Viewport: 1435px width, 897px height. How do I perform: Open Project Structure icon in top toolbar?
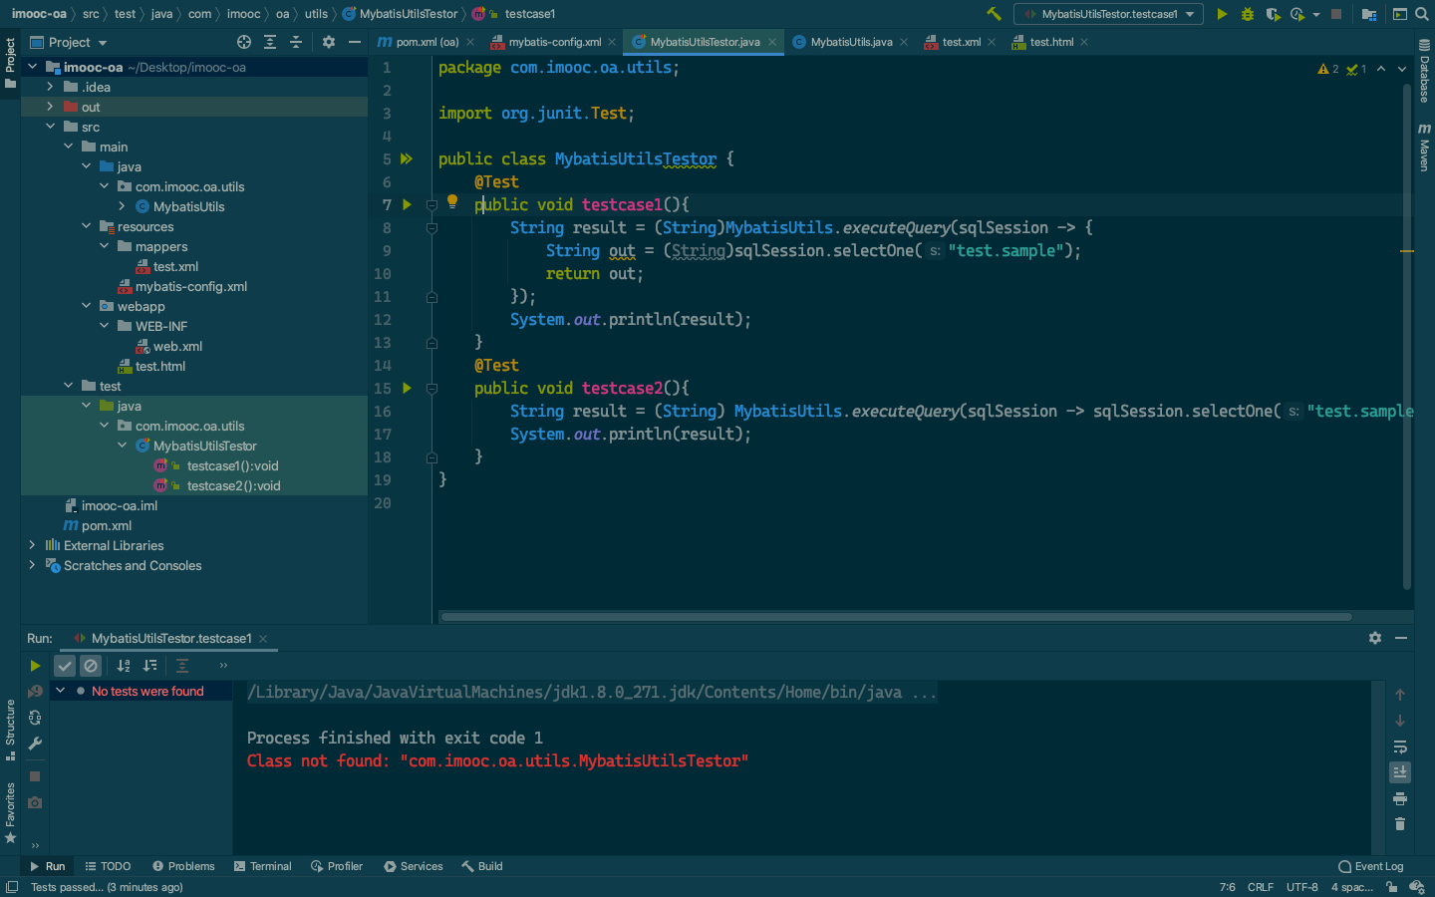pos(1369,14)
